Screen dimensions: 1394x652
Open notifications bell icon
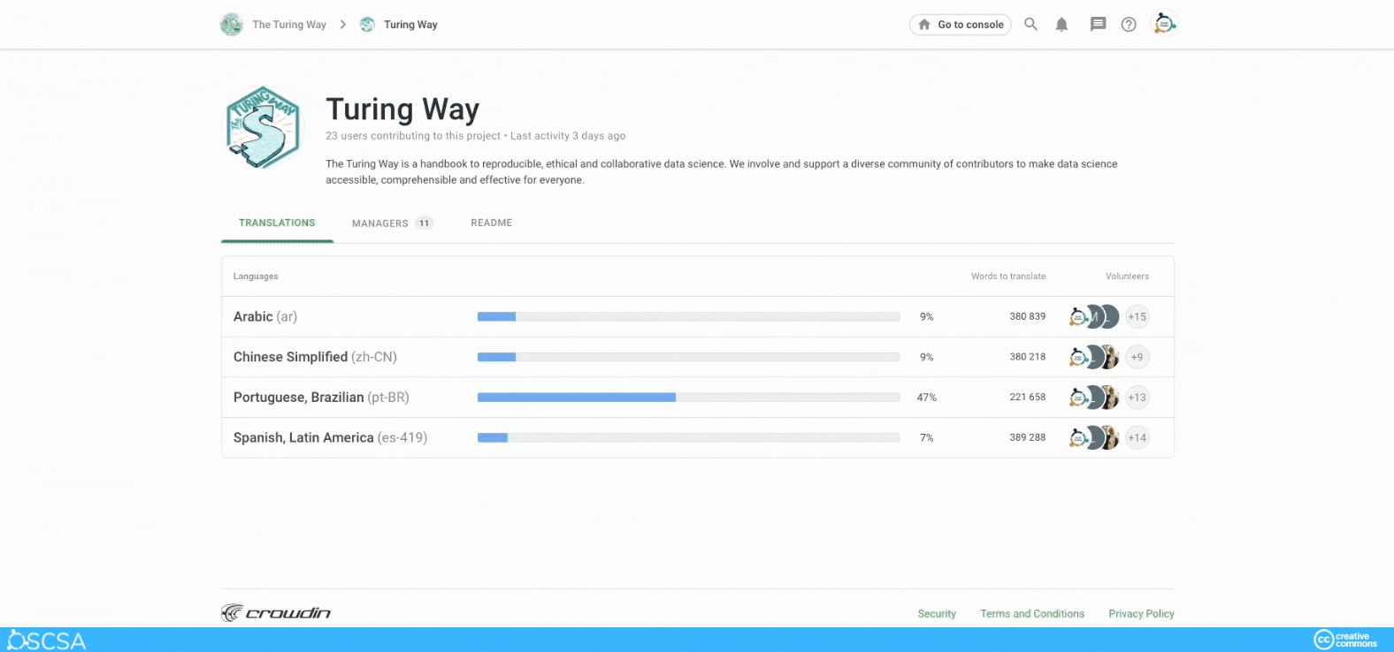(x=1061, y=25)
